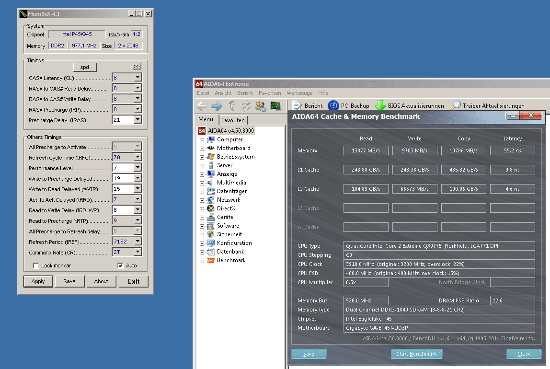Expand the Computer tree node
The image size is (550, 369).
[x=202, y=140]
